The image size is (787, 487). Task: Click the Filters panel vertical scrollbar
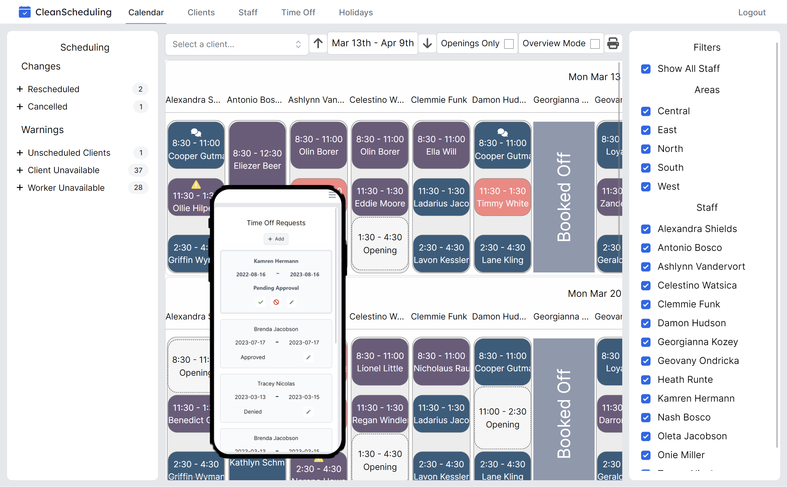pyautogui.click(x=776, y=245)
